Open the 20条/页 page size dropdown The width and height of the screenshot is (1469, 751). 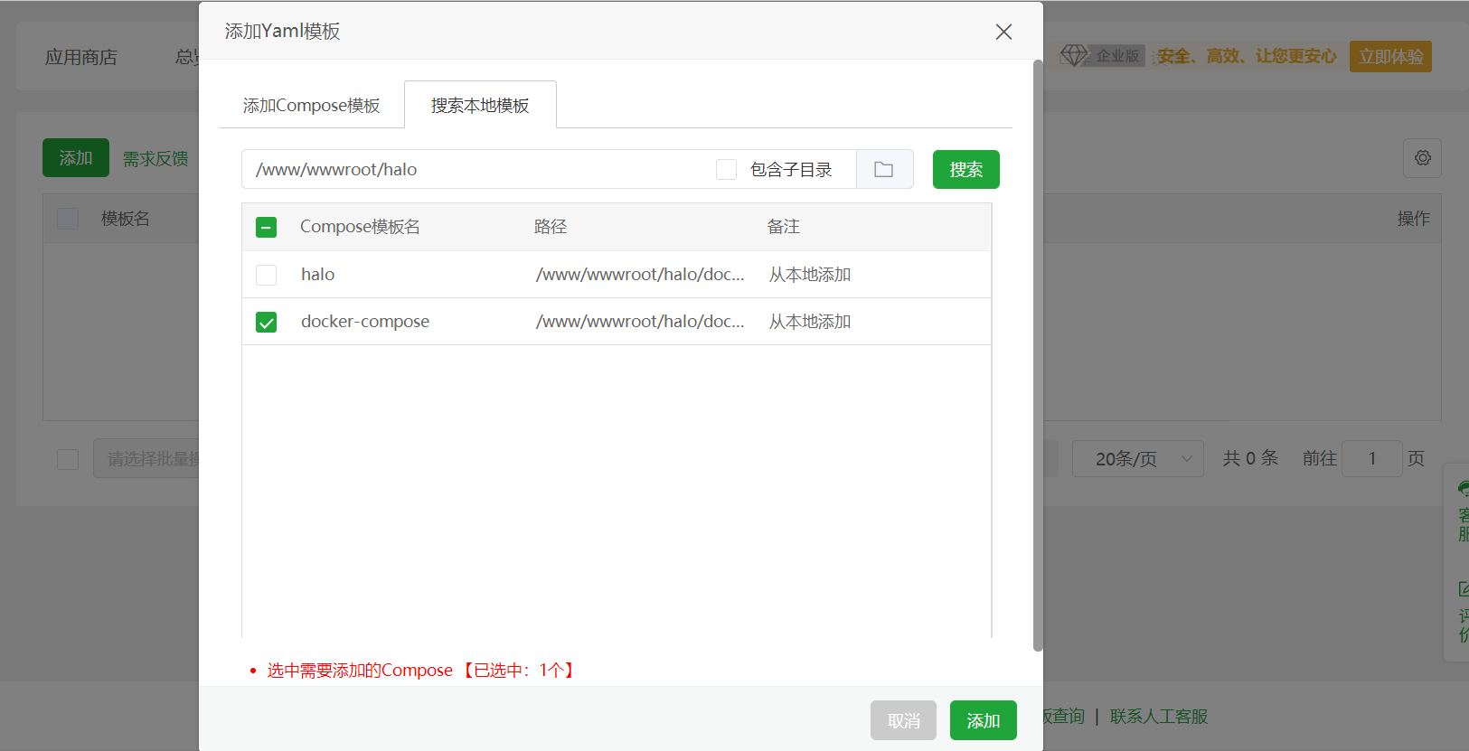pos(1136,459)
